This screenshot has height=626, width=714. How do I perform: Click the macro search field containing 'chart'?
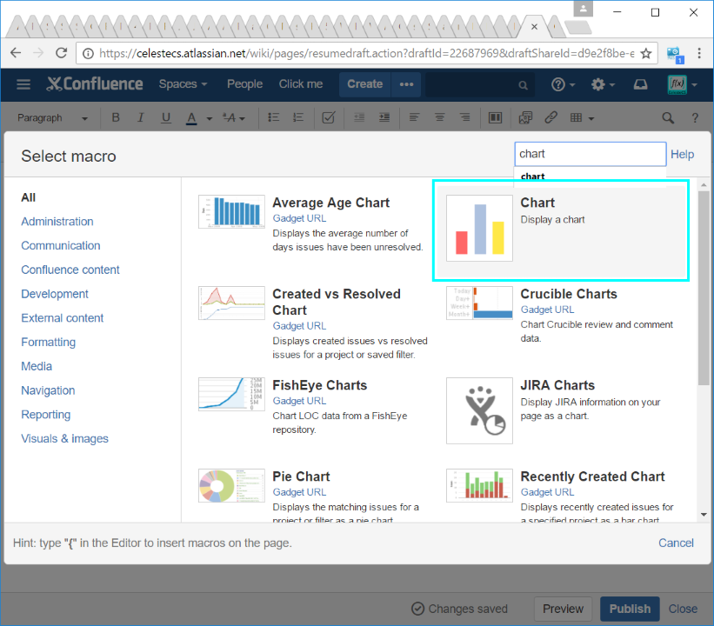coord(591,154)
